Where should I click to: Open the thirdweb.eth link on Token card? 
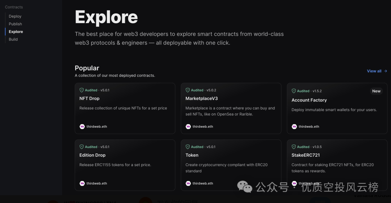tap(203, 183)
